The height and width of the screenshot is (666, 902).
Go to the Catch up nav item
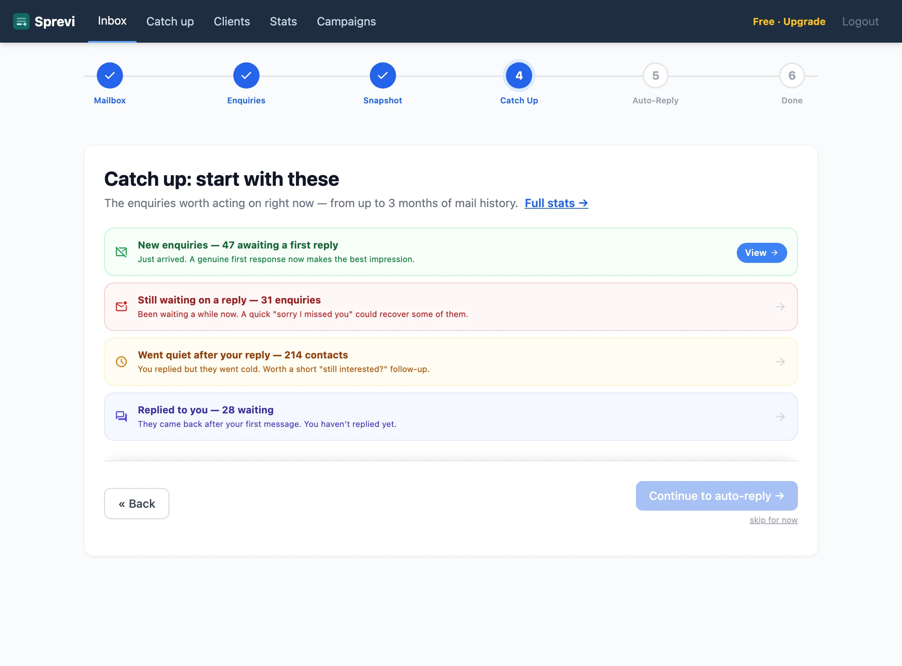coord(170,21)
